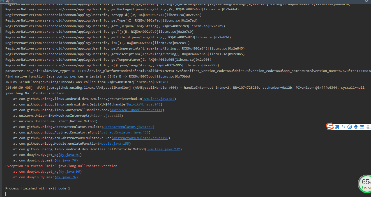Click the RegisterNative getT()[B line

point(99,32)
